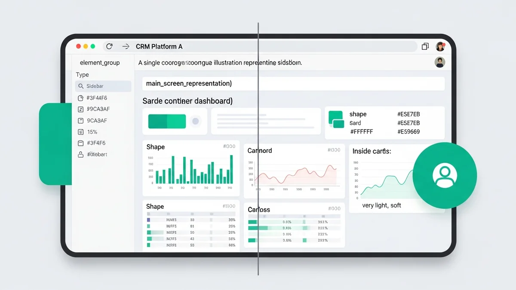The height and width of the screenshot is (290, 516).
Task: Click the calendar icon beside 15%
Action: tap(80, 132)
